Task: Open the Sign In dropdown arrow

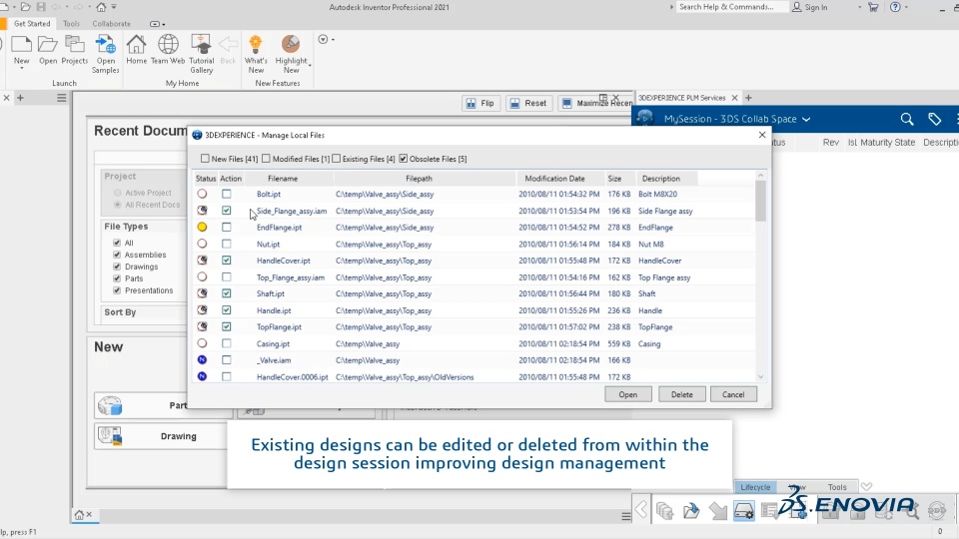Action: tap(859, 7)
